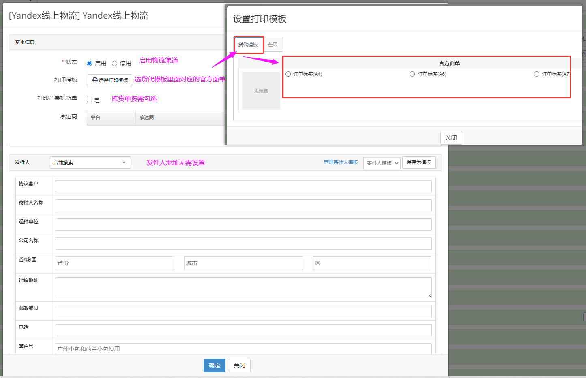Open the 管理寄件人模板 link
This screenshot has width=586, height=378.
[341, 162]
